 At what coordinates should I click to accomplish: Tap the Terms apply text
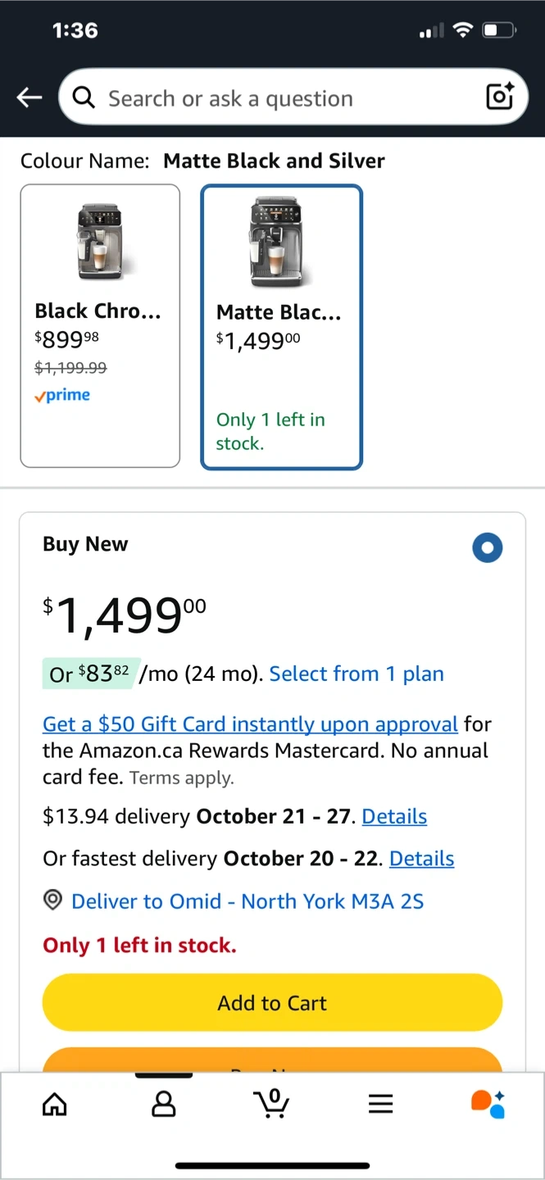tap(181, 778)
